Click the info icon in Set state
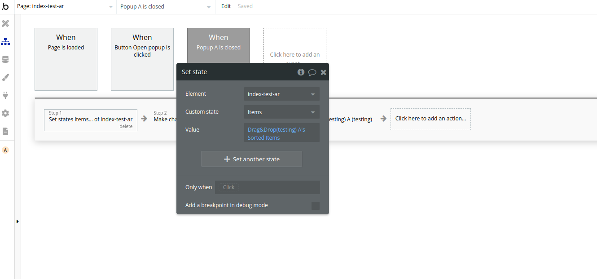Image resolution: width=597 pixels, height=279 pixels. pyautogui.click(x=301, y=72)
